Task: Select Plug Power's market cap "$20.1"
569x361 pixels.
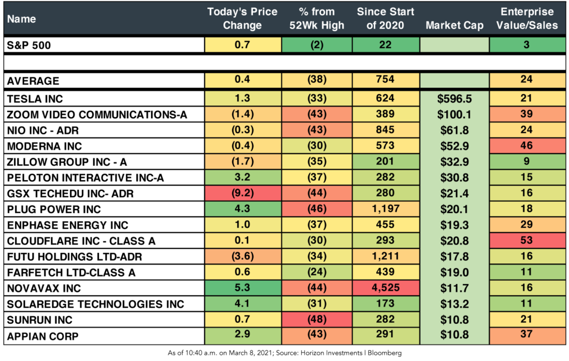Action: tap(455, 209)
